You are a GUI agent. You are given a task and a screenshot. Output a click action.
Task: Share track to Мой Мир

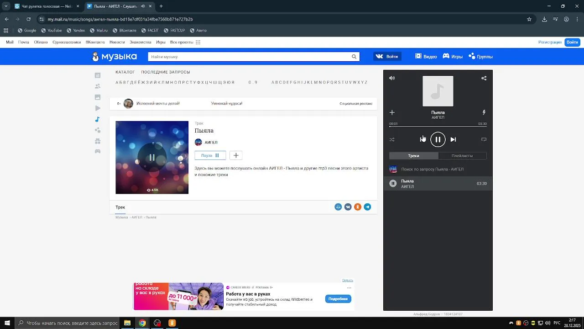pos(338,207)
